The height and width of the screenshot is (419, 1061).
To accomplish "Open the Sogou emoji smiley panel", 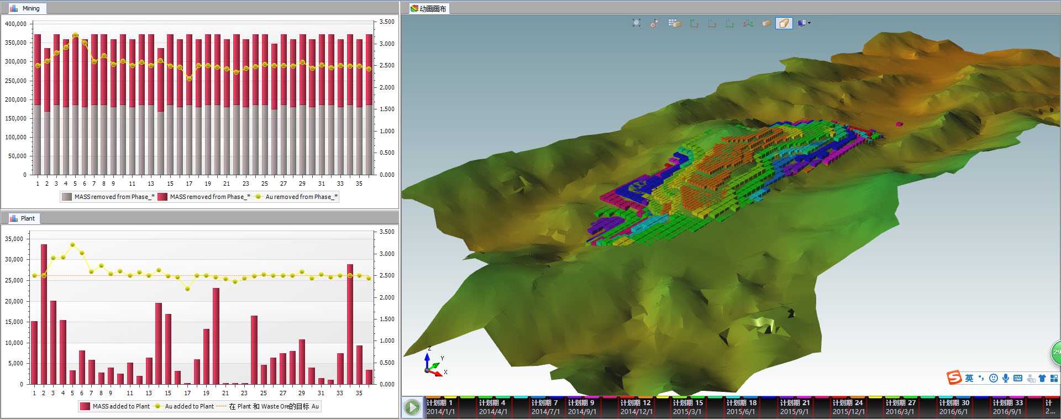I will (x=994, y=378).
